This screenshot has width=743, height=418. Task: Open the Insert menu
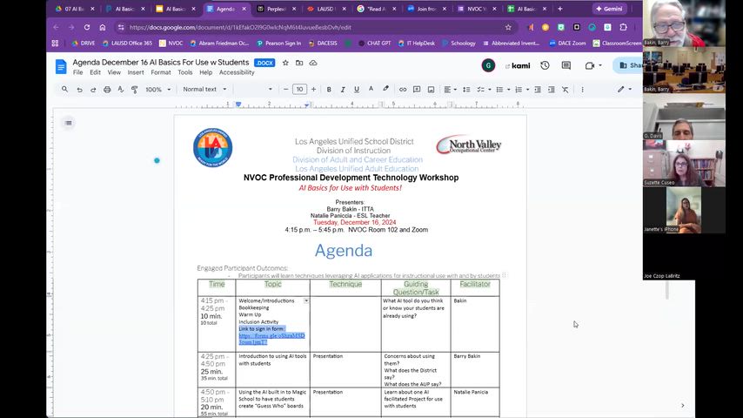[136, 72]
